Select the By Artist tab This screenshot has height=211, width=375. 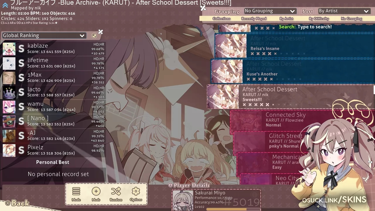[x=286, y=18]
